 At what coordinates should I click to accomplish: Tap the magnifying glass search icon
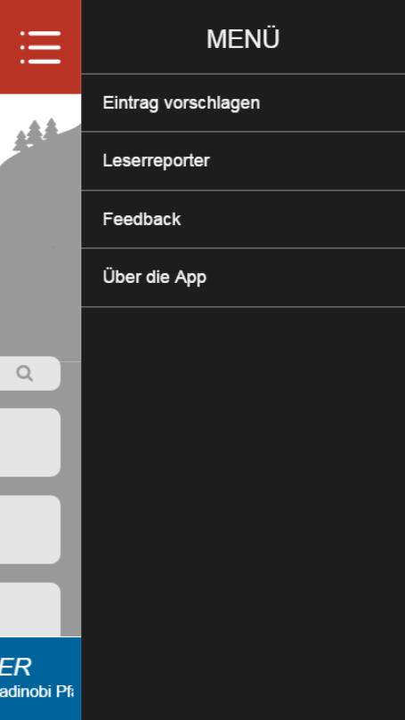[25, 374]
